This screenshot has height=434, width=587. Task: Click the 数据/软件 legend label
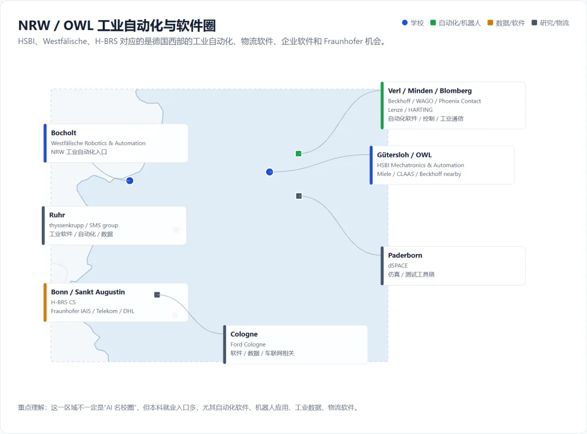pos(510,23)
